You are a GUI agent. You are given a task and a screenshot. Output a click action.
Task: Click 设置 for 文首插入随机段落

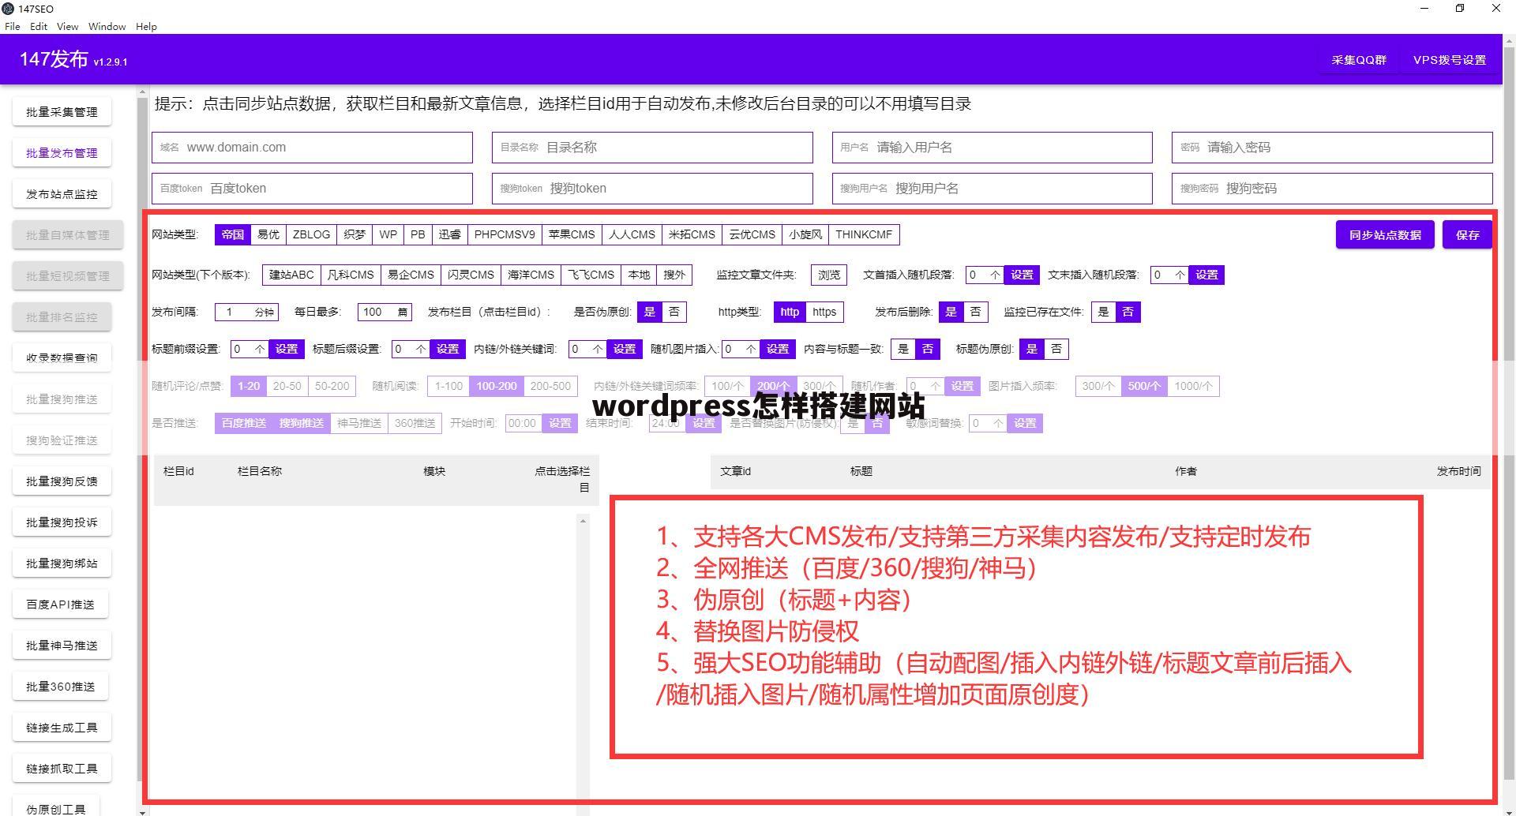pyautogui.click(x=1022, y=275)
